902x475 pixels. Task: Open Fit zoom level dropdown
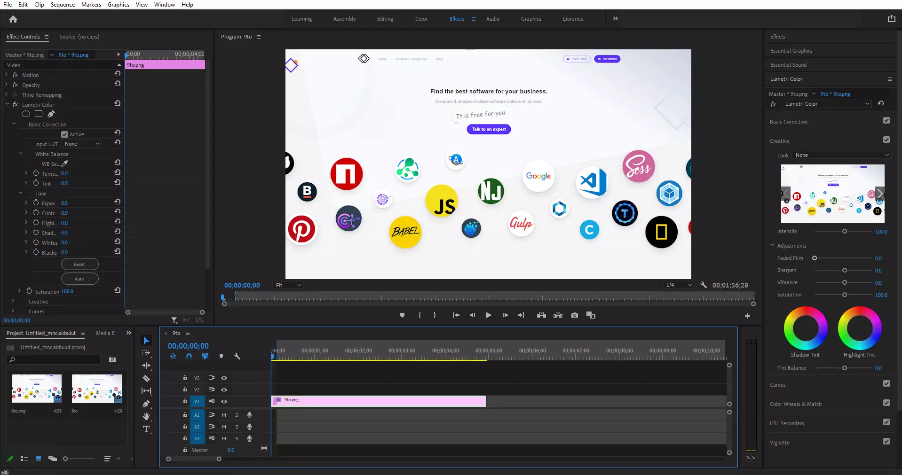288,285
